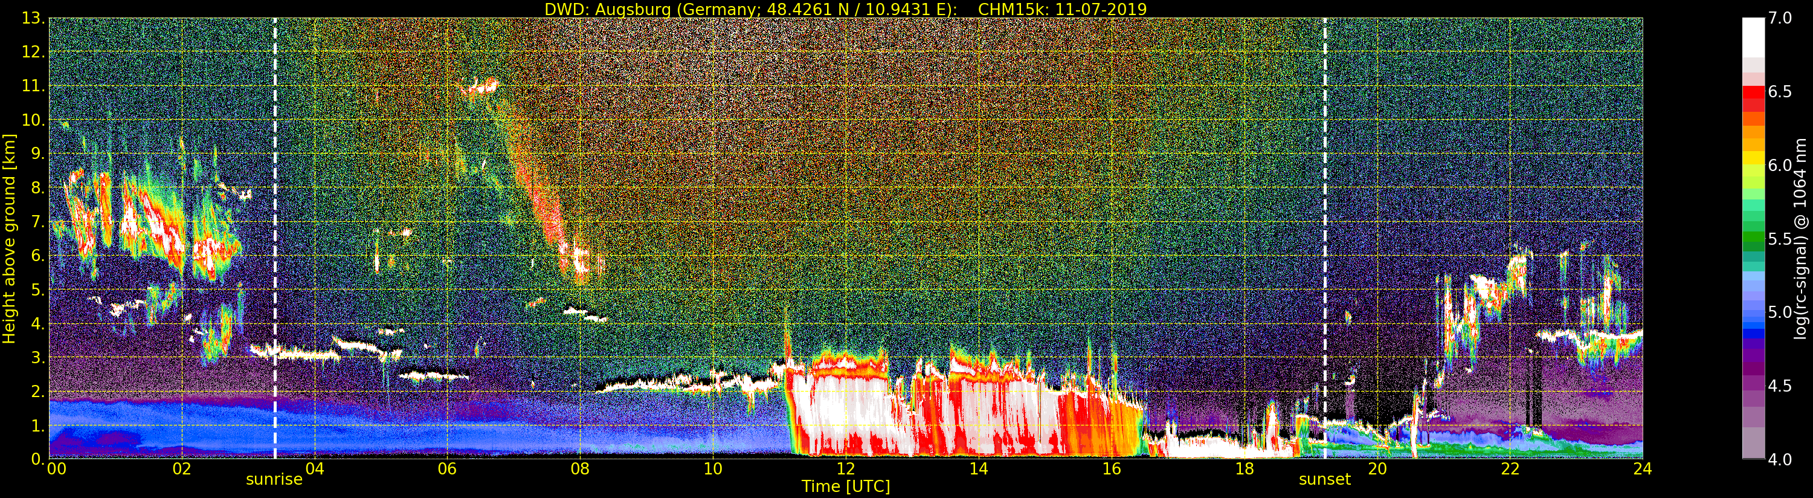Click the white top segment of the colorbar
The height and width of the screenshot is (498, 1813).
(1753, 37)
